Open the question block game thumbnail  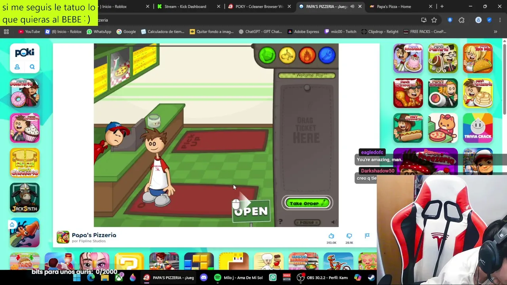[129, 261]
